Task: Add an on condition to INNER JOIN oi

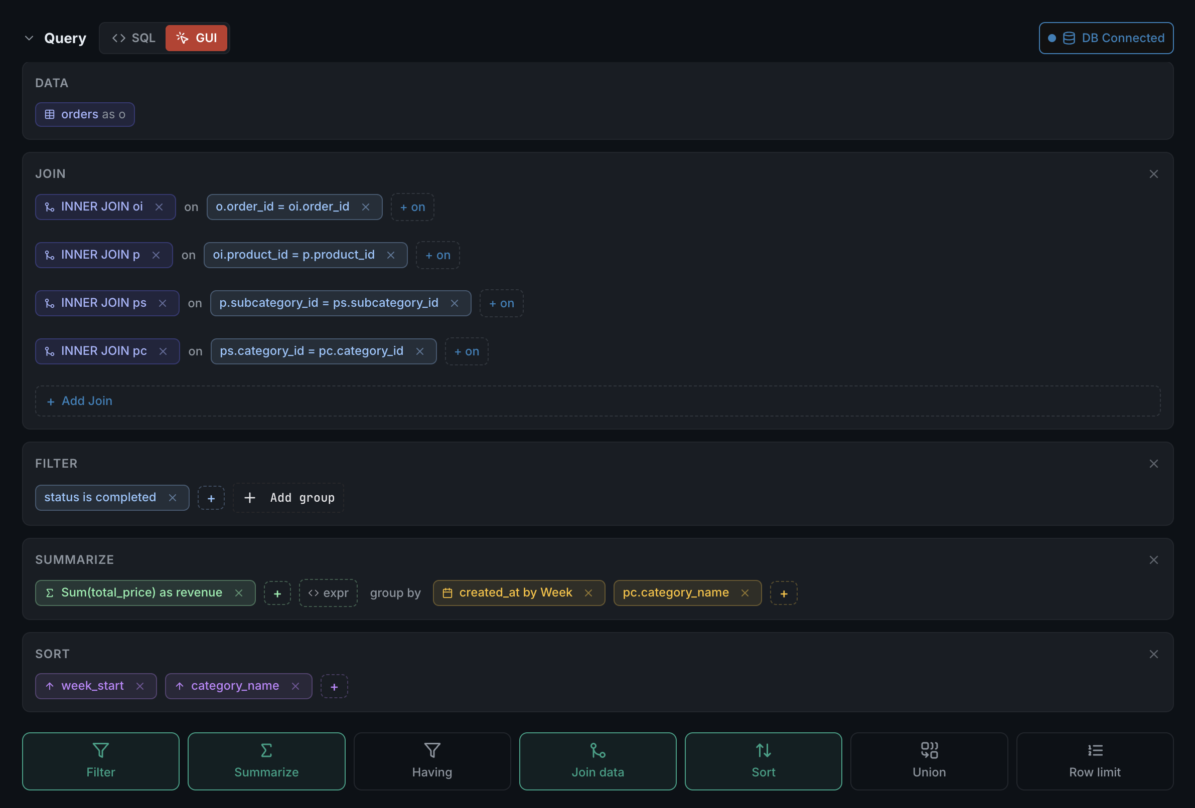Action: pos(412,207)
